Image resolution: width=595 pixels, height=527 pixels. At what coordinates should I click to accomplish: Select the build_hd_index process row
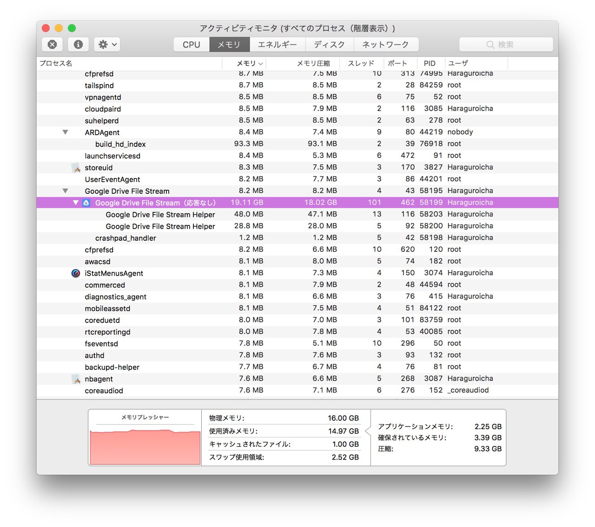297,144
